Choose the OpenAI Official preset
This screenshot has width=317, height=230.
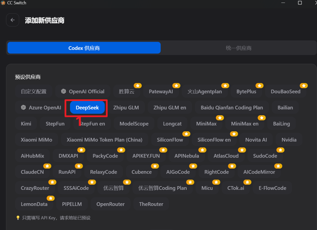coord(83,91)
